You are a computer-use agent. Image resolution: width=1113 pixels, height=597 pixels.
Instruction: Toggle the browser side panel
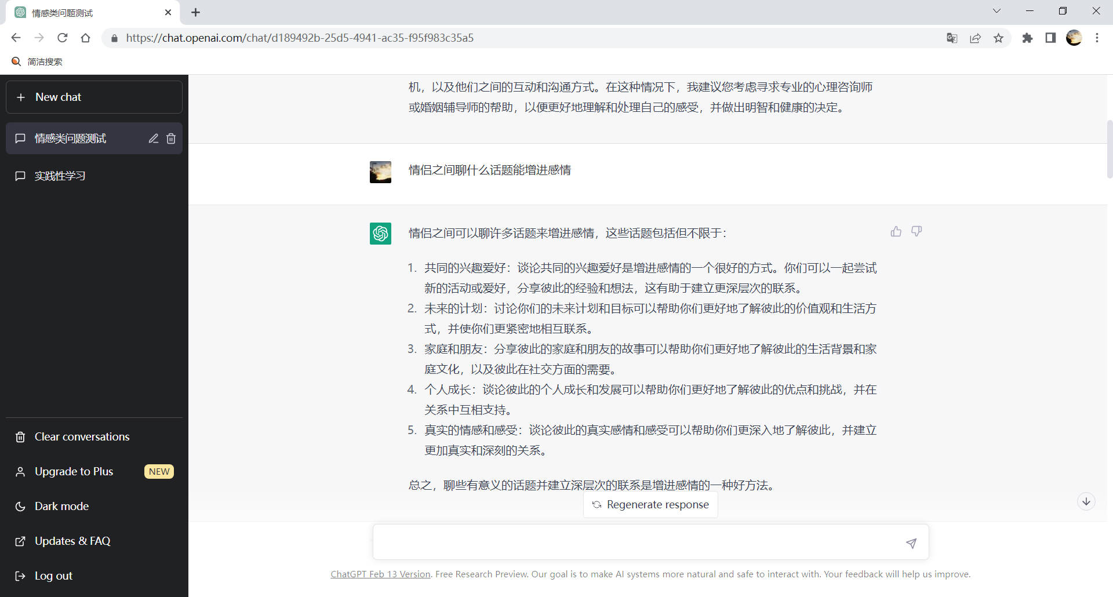1050,38
